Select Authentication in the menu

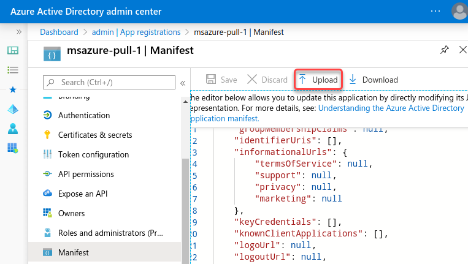pos(83,115)
